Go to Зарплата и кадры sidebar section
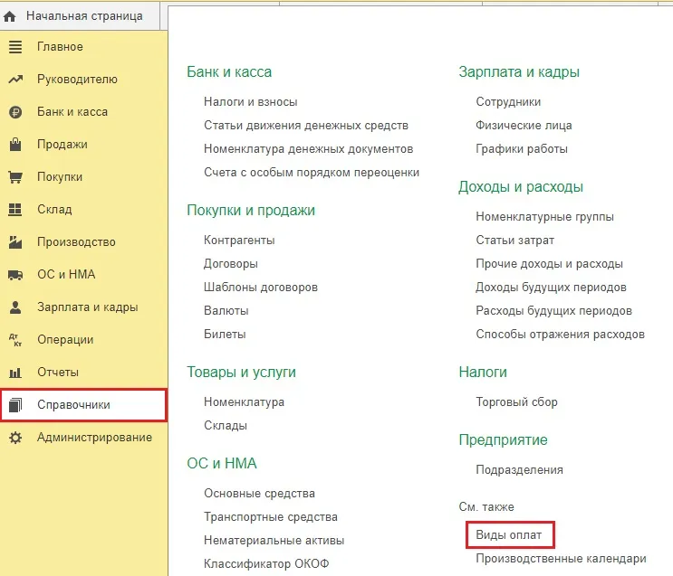 click(x=87, y=307)
